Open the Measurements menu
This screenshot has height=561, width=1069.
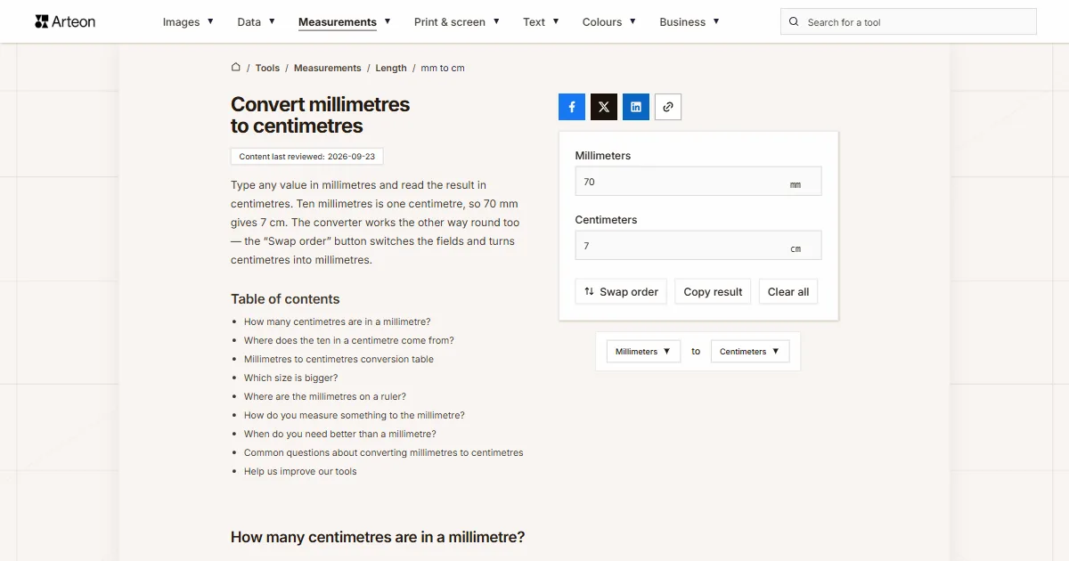(x=345, y=22)
